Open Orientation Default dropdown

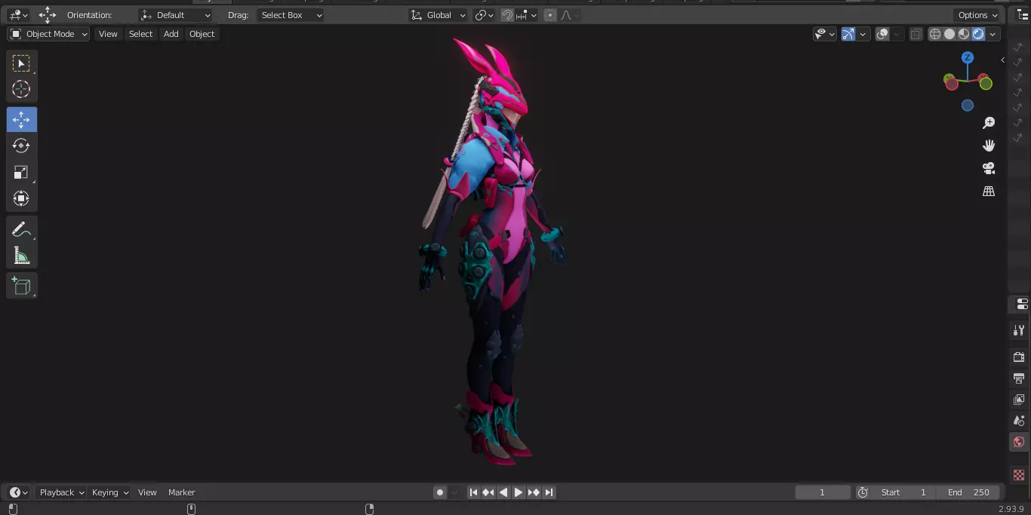[x=176, y=15]
